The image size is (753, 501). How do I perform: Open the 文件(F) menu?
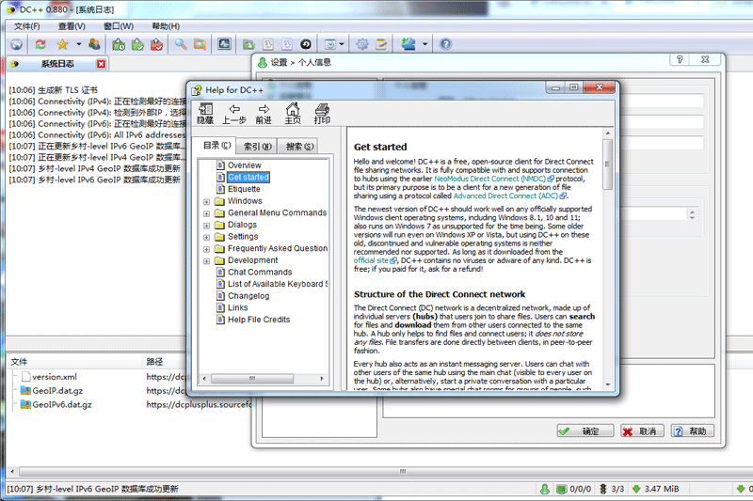(27, 25)
